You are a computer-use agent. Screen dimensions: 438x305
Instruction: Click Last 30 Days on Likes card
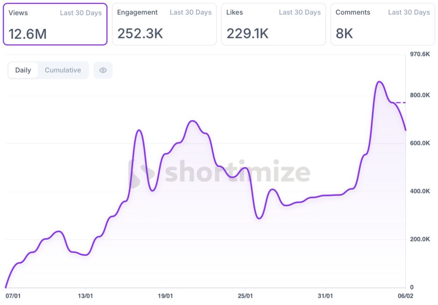click(300, 12)
